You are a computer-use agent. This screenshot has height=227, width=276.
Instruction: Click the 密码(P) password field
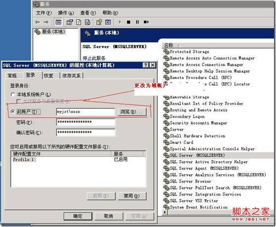coord(86,122)
